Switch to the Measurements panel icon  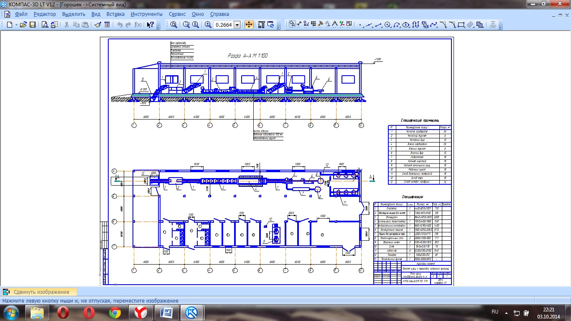[x=328, y=24]
